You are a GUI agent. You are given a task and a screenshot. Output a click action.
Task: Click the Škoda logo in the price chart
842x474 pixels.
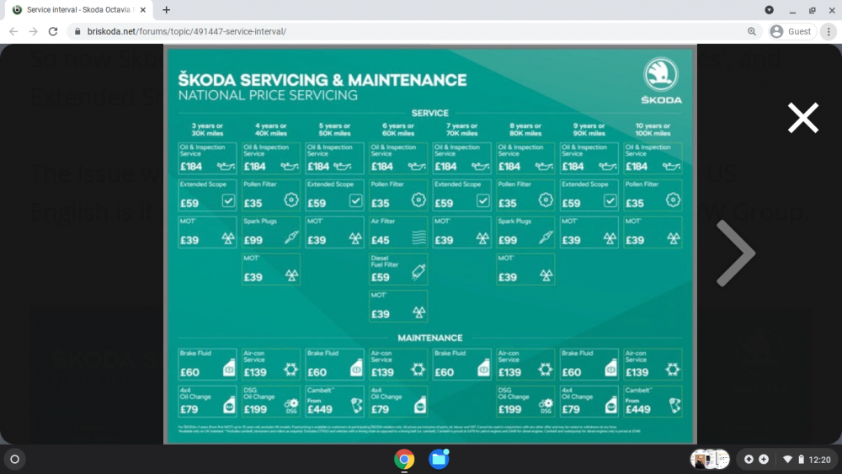661,81
